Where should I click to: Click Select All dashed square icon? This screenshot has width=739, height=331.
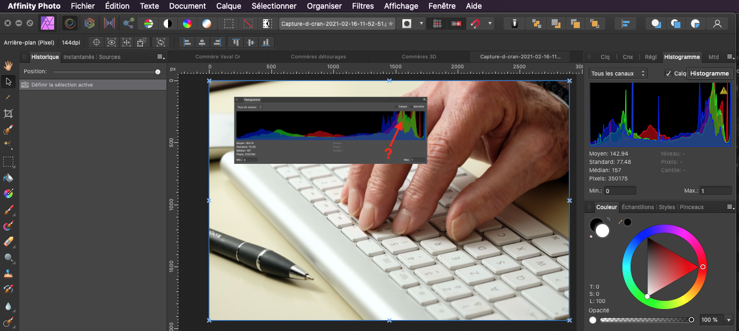click(x=229, y=24)
